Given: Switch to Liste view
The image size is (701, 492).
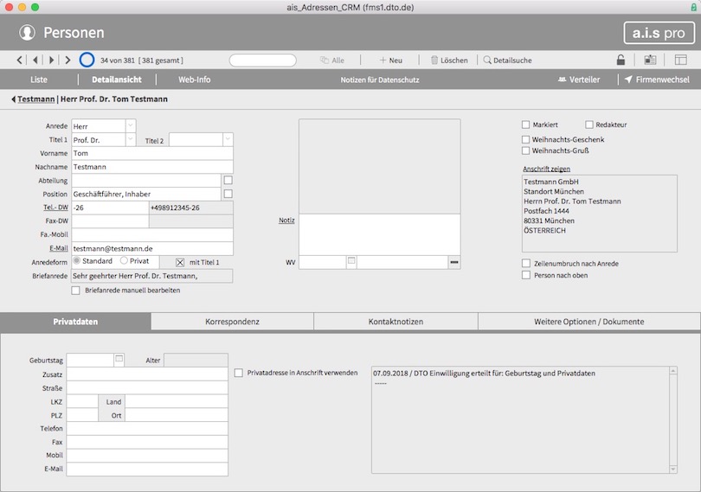Looking at the screenshot, I should (x=39, y=80).
